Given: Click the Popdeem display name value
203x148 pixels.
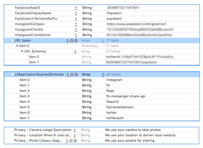Looking at the screenshot, I should click(114, 13).
